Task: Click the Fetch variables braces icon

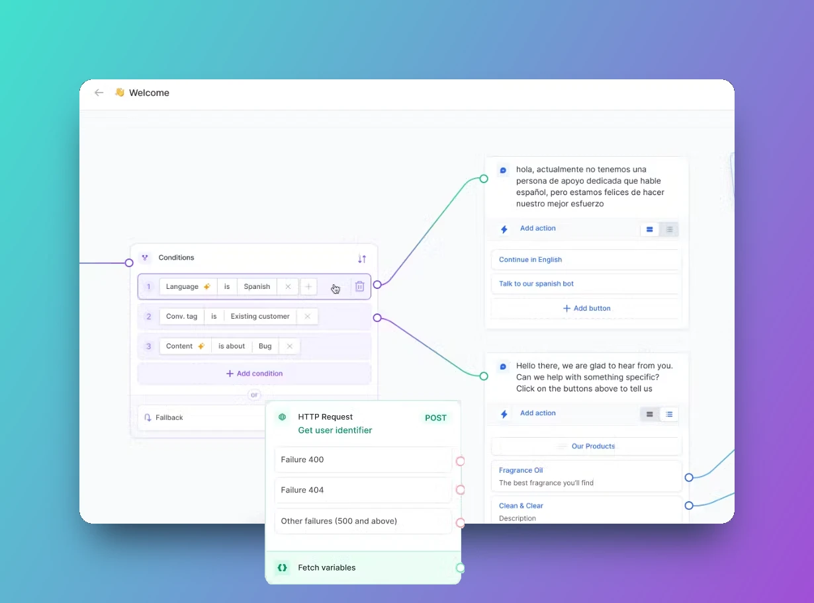Action: (283, 568)
